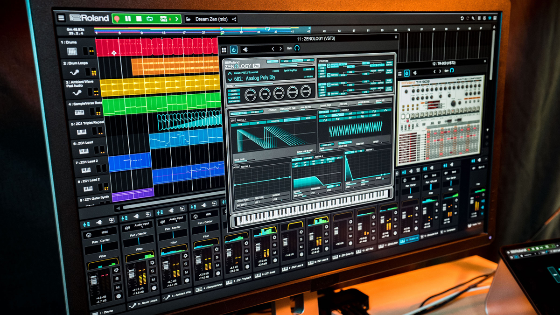Image resolution: width=560 pixels, height=315 pixels.
Task: Click the grid icon in TR-909 window header
Action: click(x=400, y=74)
